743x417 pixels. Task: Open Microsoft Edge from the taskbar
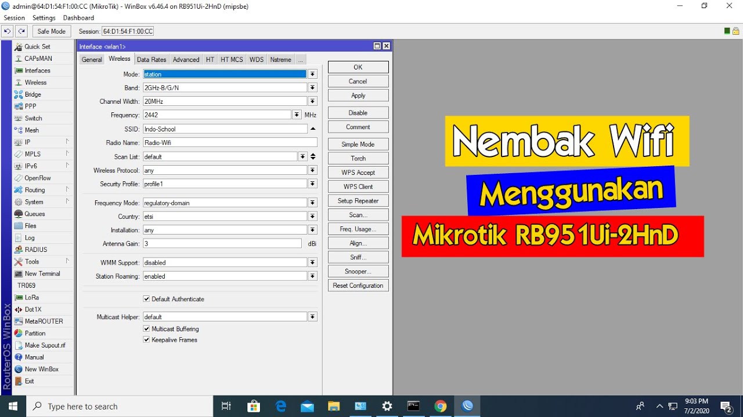tap(280, 406)
